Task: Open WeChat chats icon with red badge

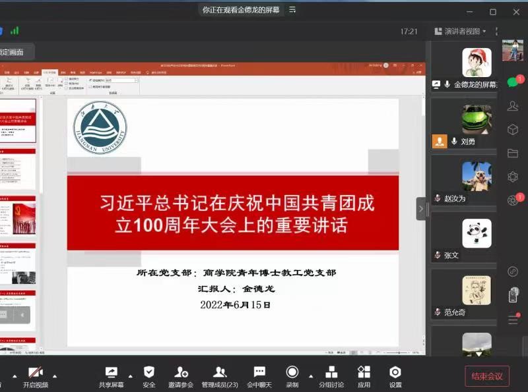Action: pyautogui.click(x=513, y=82)
